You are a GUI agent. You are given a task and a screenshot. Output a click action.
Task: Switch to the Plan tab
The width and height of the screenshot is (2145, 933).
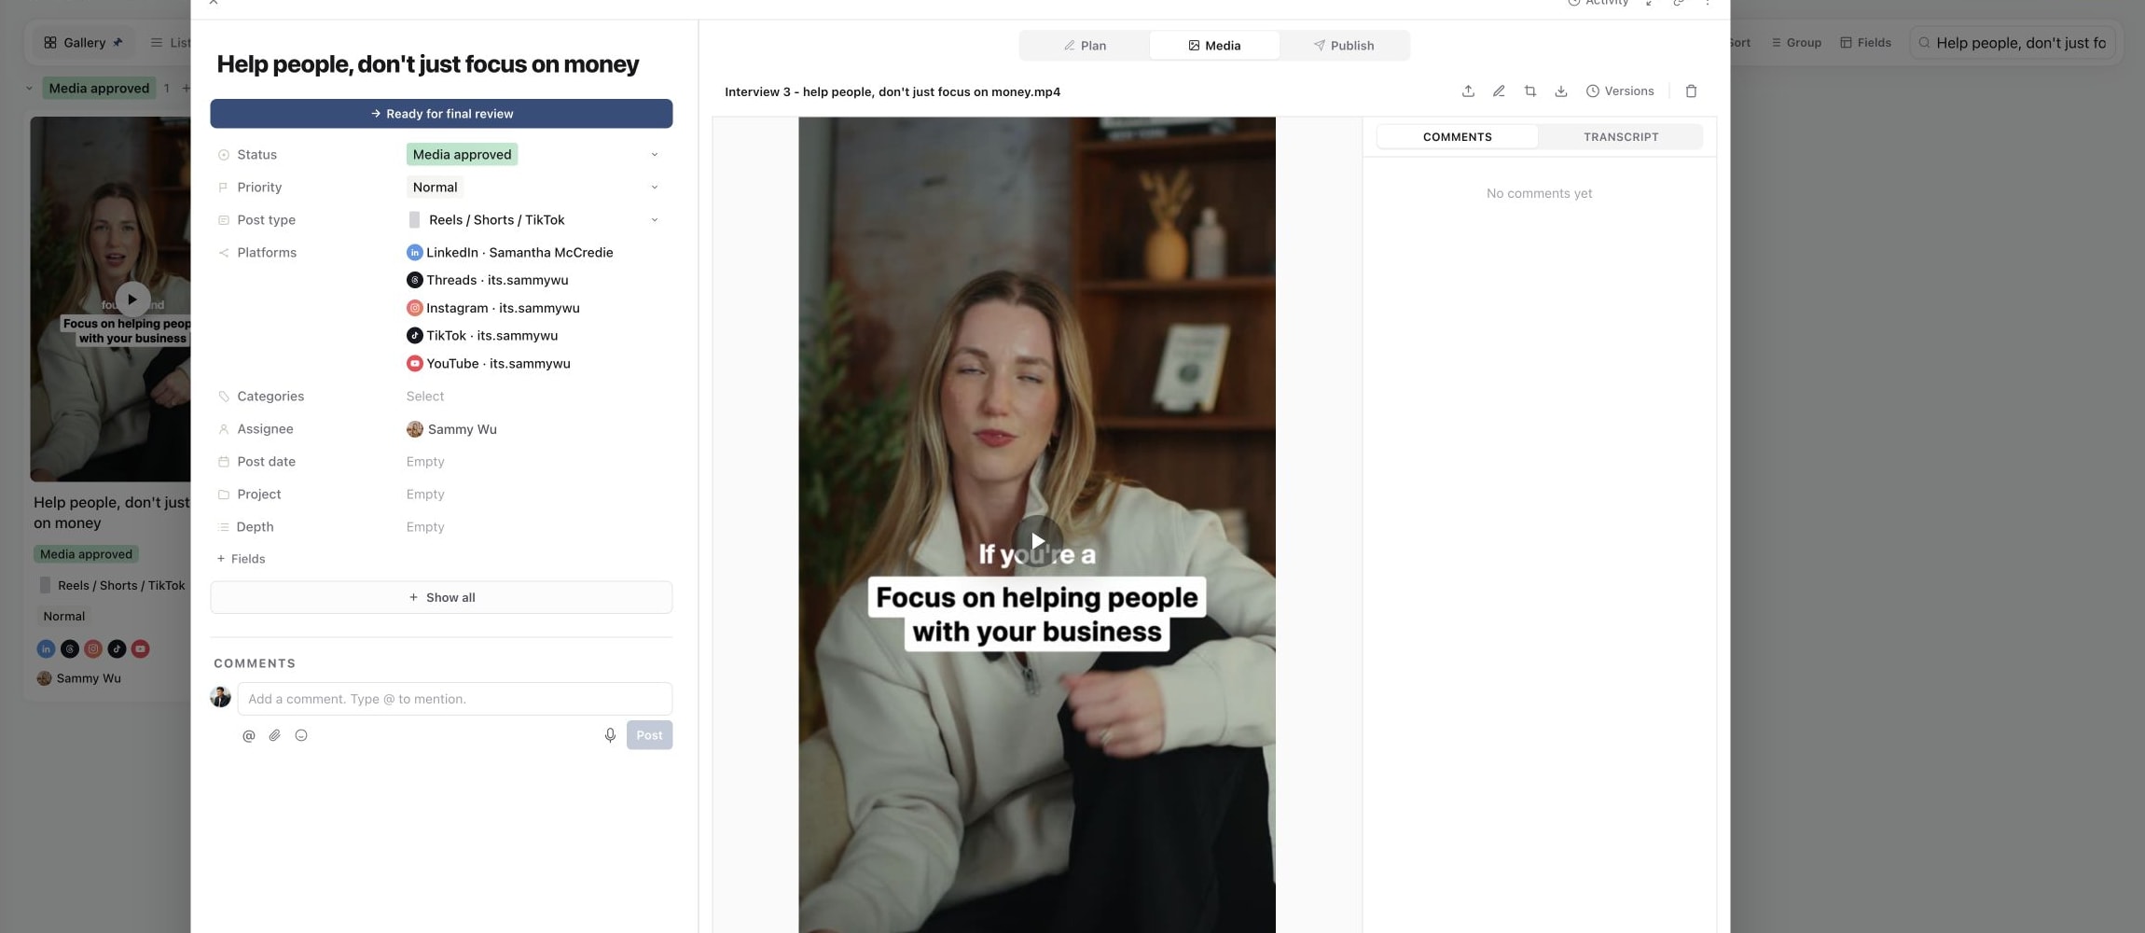1085,45
